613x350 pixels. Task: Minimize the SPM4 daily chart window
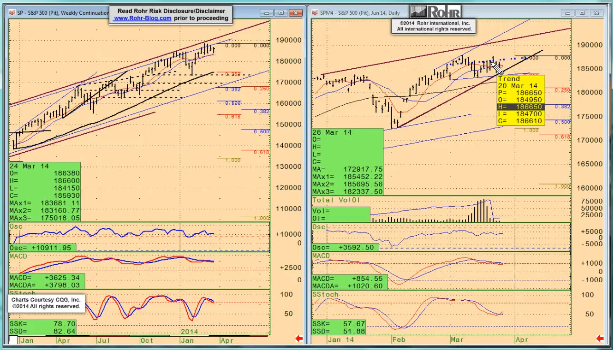coord(568,13)
